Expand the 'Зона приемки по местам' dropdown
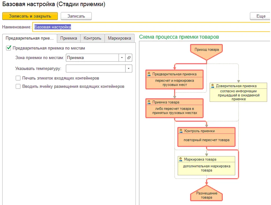This screenshot has width=271, height=205. 122,58
